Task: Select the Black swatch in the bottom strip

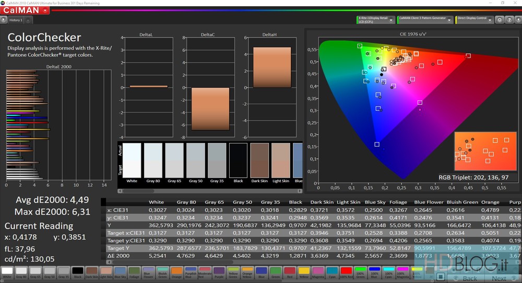Action: point(78,273)
